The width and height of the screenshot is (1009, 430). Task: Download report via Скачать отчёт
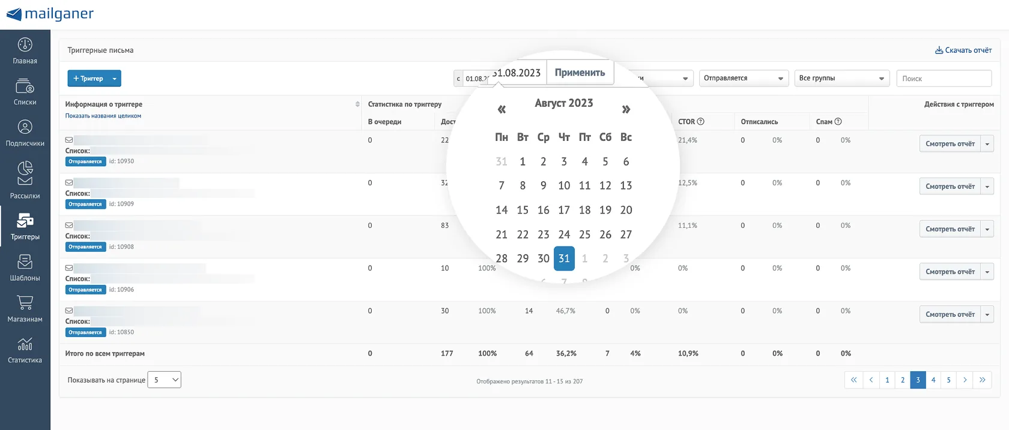click(963, 50)
